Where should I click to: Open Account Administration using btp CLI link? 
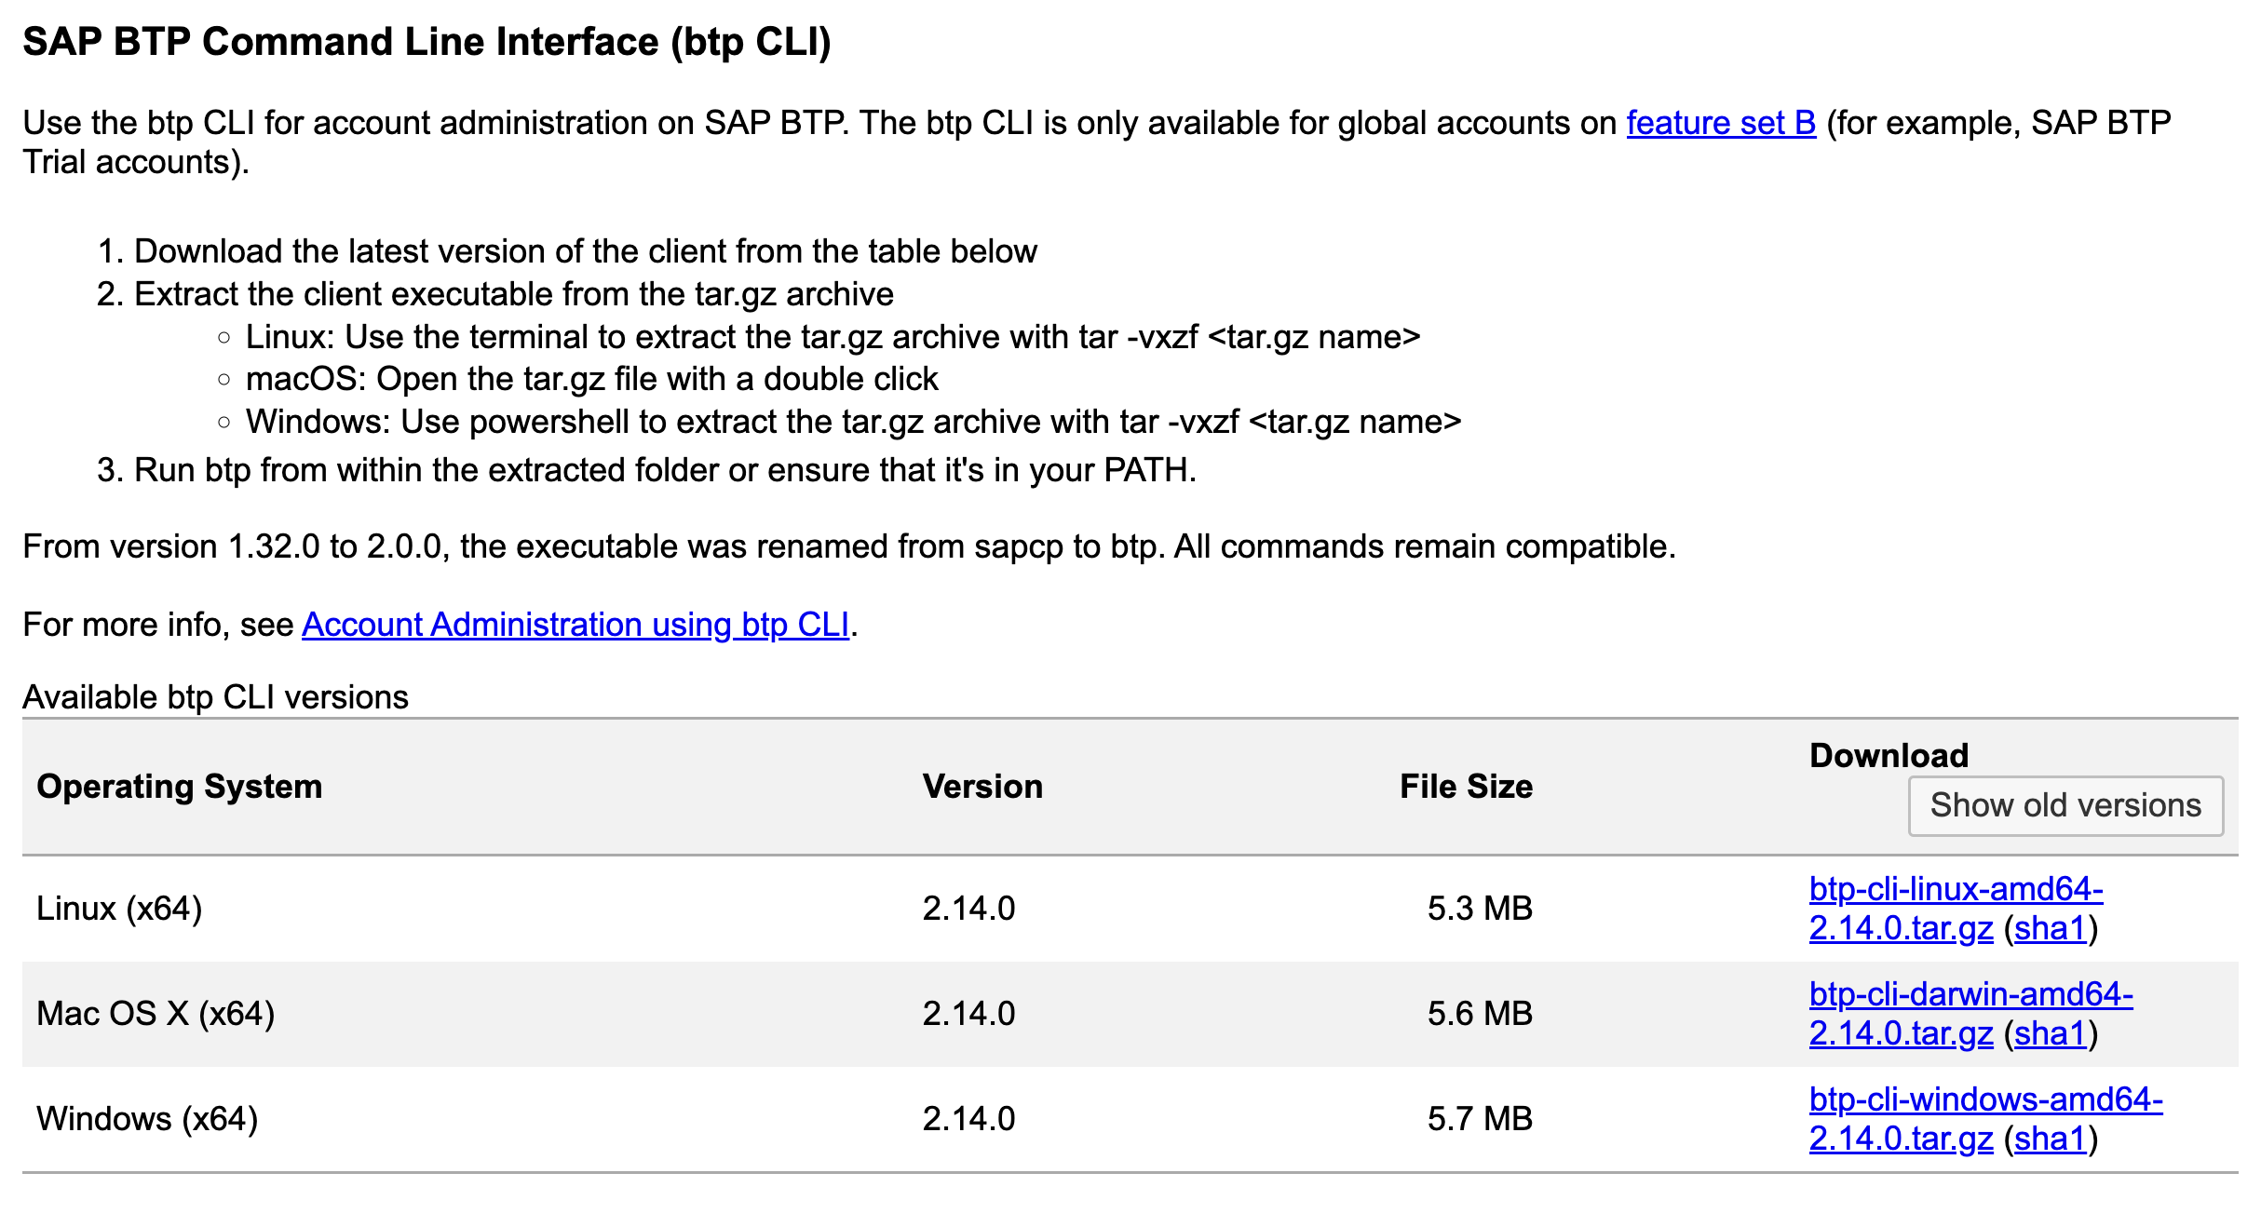tap(575, 624)
